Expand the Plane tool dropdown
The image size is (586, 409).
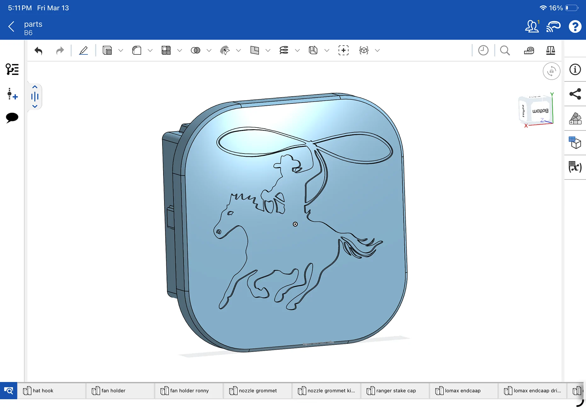[268, 50]
